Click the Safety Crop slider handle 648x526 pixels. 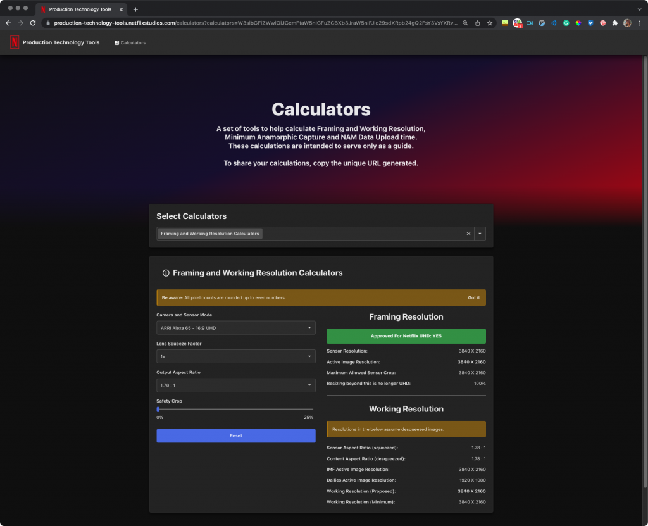pyautogui.click(x=158, y=410)
